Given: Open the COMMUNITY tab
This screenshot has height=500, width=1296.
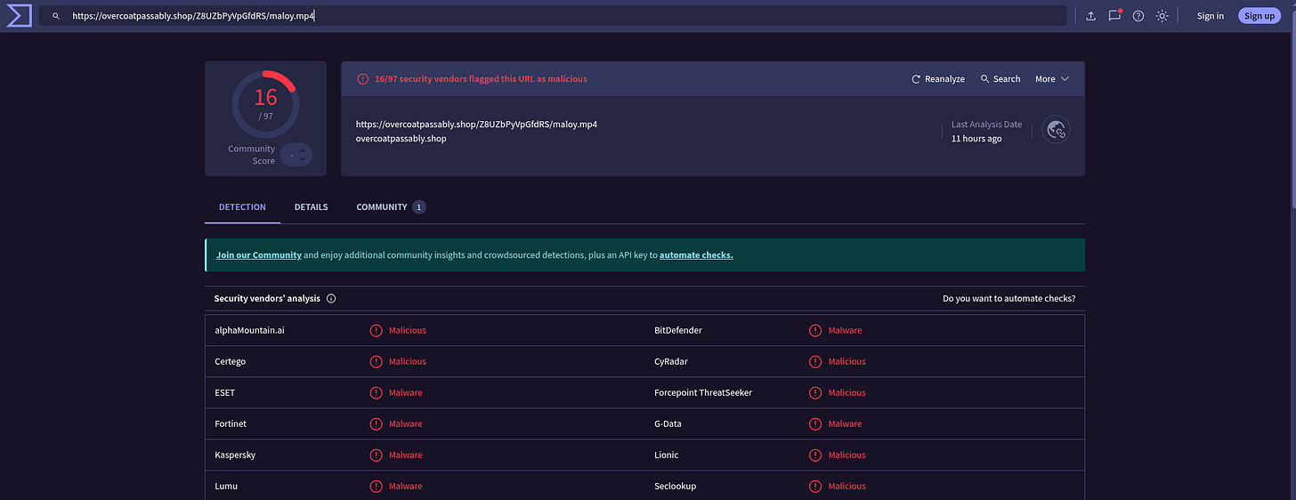Looking at the screenshot, I should pyautogui.click(x=391, y=206).
